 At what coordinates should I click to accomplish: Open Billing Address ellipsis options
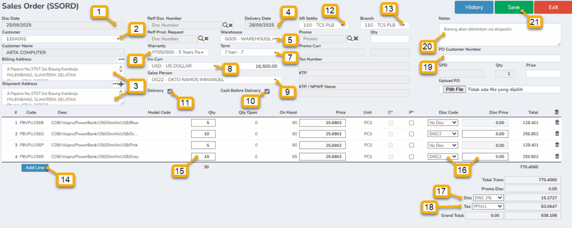pos(121,59)
